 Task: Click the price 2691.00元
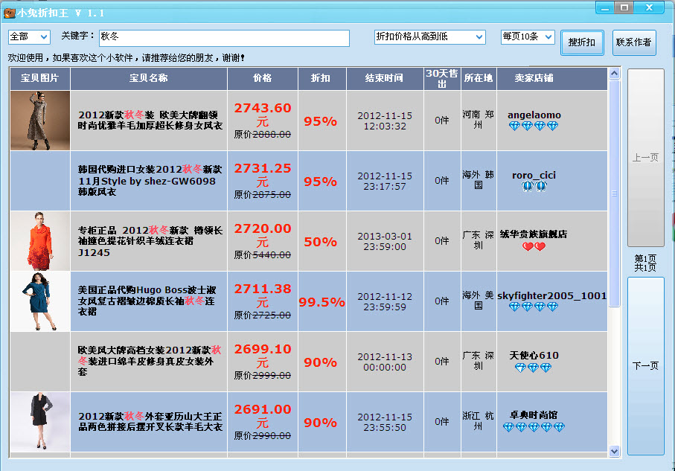tap(263, 415)
